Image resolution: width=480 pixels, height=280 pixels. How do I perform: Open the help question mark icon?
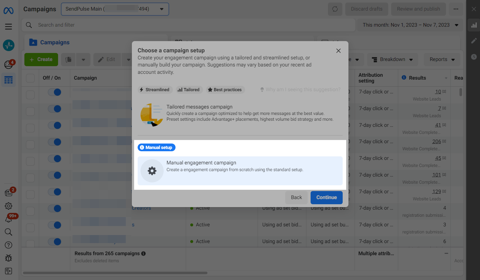coord(9,245)
